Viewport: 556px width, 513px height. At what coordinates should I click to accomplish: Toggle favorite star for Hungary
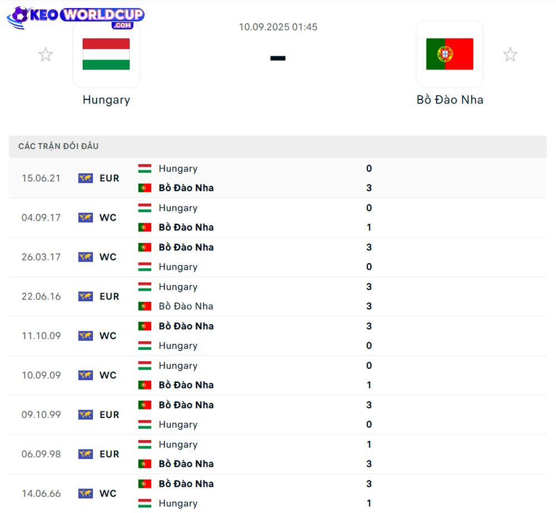(x=46, y=54)
